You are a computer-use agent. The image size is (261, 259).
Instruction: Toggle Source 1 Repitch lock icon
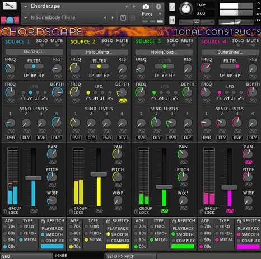(x=43, y=221)
